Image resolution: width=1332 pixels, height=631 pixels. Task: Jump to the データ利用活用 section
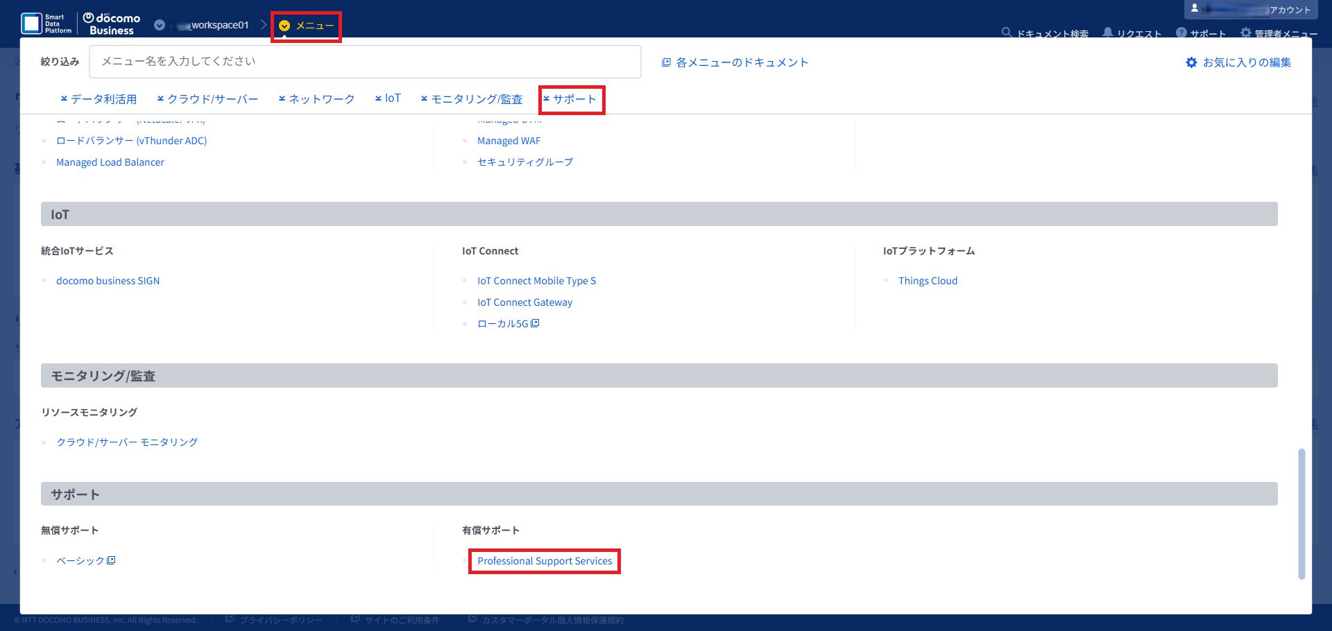(99, 99)
